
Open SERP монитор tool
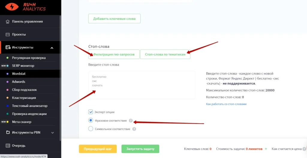(x=23, y=66)
